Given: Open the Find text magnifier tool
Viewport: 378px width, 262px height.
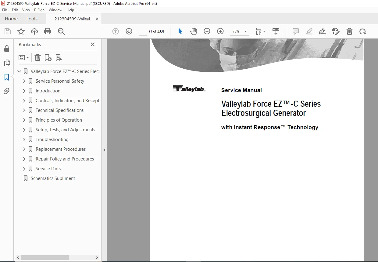Looking at the screenshot, I should click(61, 31).
